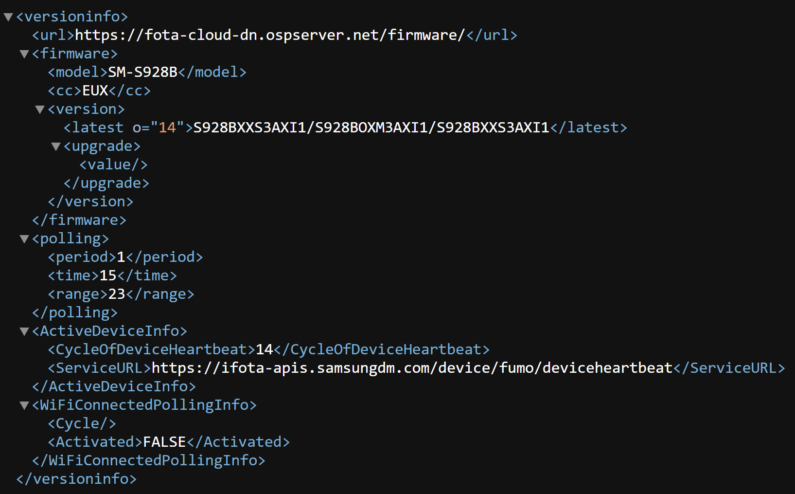Click the range value 23
Screen dimensions: 795x494
coord(117,294)
